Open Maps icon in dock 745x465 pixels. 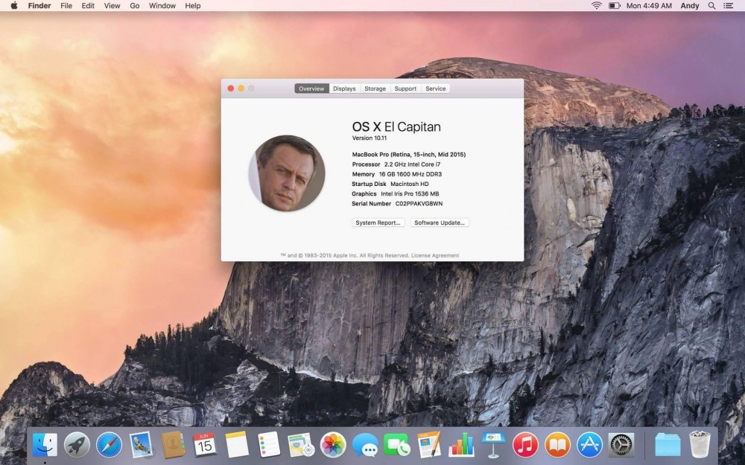point(301,445)
